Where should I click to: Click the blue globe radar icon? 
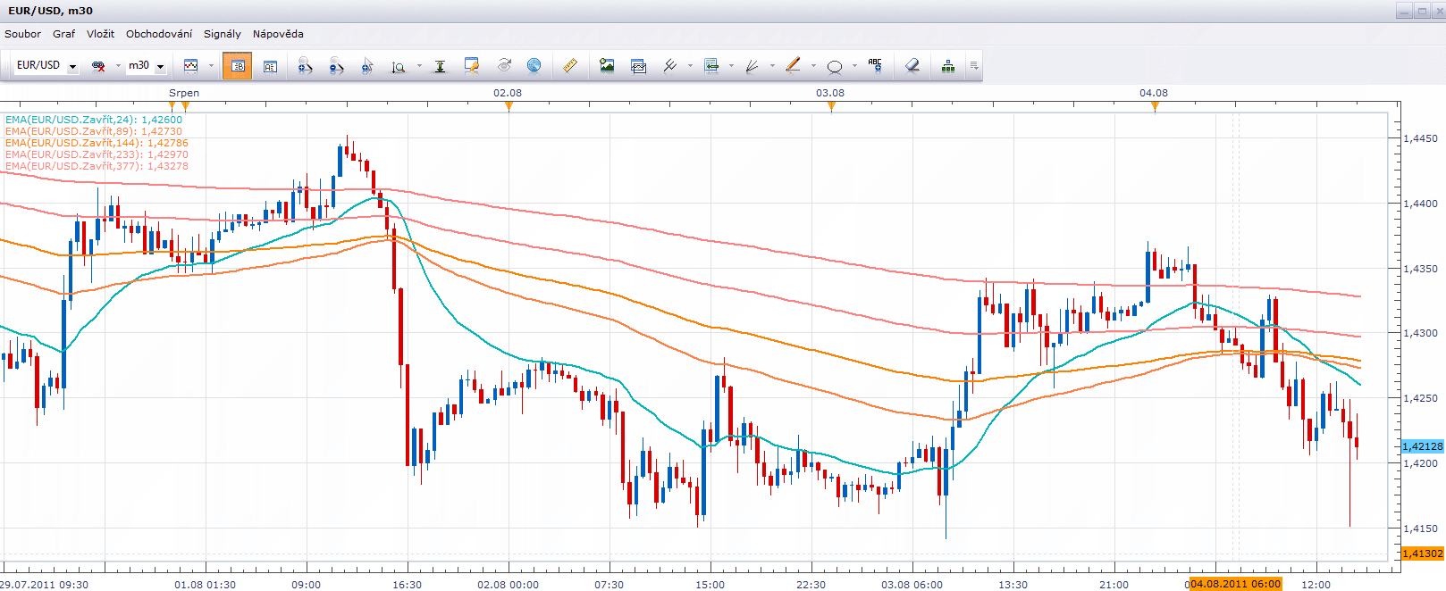(x=534, y=66)
